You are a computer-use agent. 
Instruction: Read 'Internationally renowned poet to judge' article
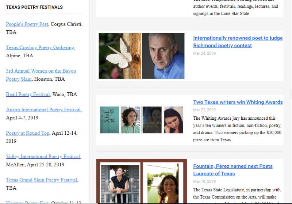(x=238, y=42)
